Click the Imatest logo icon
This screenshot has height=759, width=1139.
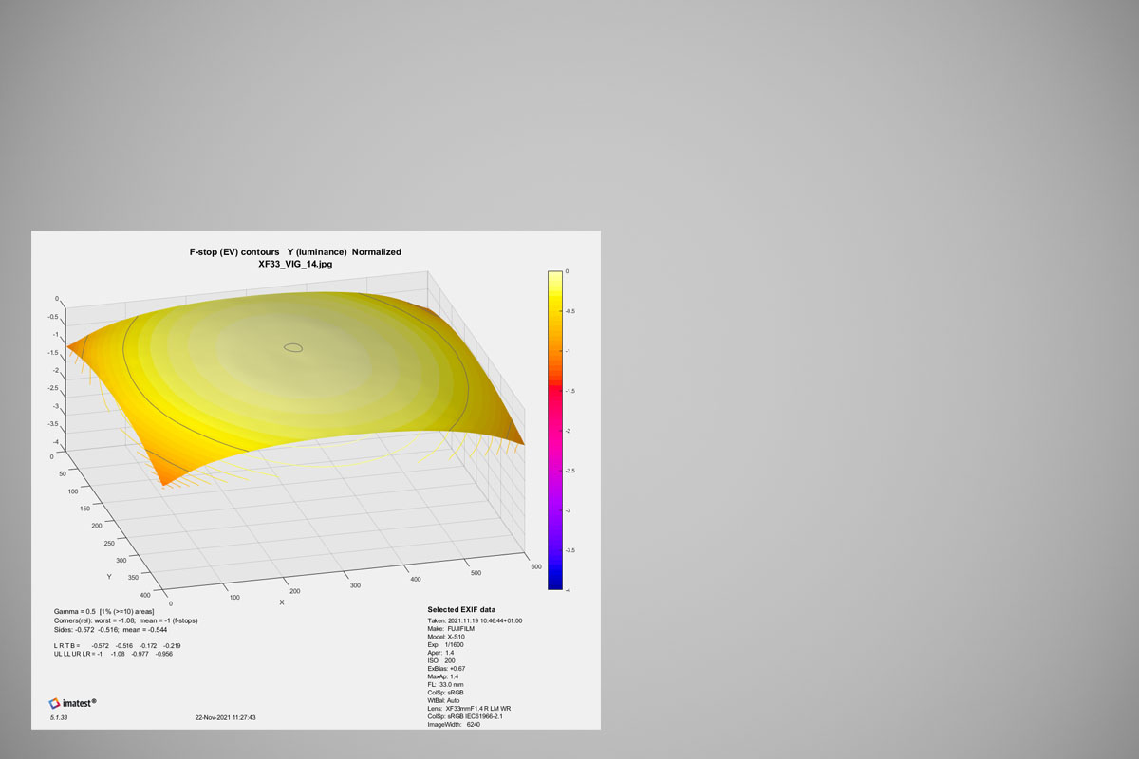(56, 703)
